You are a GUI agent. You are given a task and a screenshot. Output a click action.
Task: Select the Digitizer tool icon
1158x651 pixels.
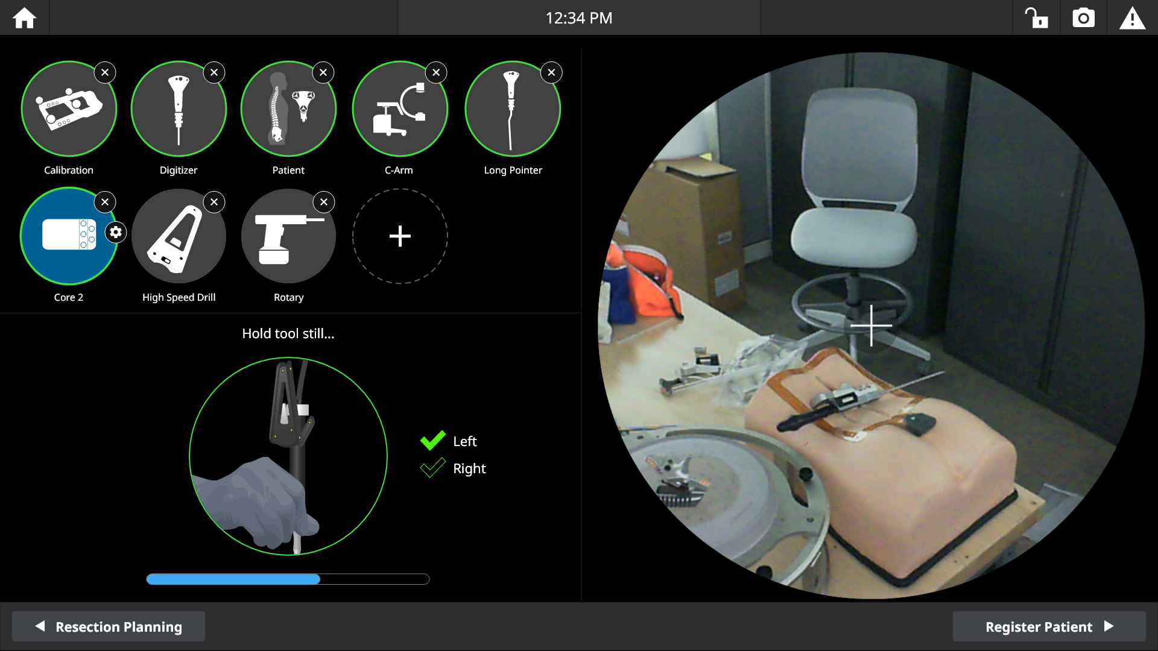pos(179,109)
